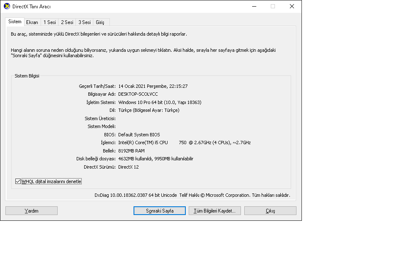Click the DirectX Sürümü label
Screen dimensions: 418x261
pyautogui.click(x=100, y=167)
